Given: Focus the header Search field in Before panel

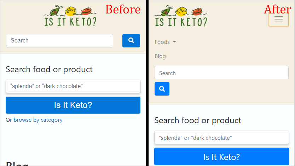Looking at the screenshot, I should pos(59,41).
